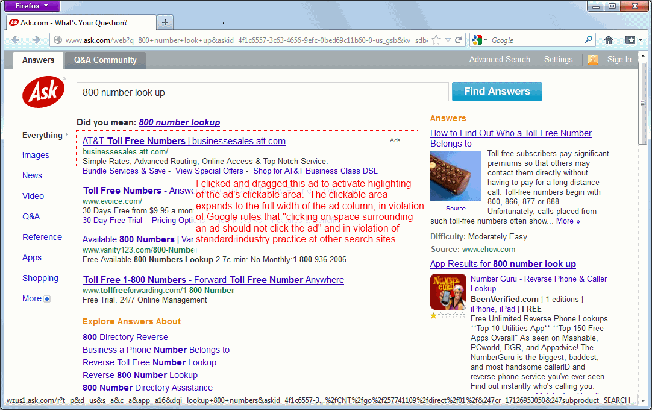Click the Bundle Services & Save link

pyautogui.click(x=124, y=171)
